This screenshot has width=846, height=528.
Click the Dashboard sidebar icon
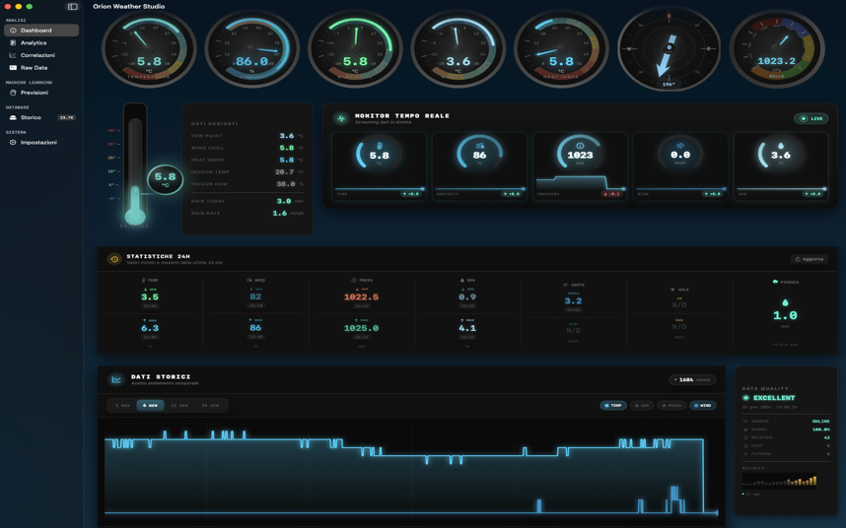[13, 31]
